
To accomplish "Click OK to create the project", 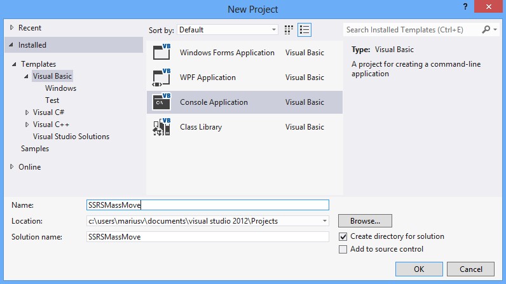I will pos(419,269).
